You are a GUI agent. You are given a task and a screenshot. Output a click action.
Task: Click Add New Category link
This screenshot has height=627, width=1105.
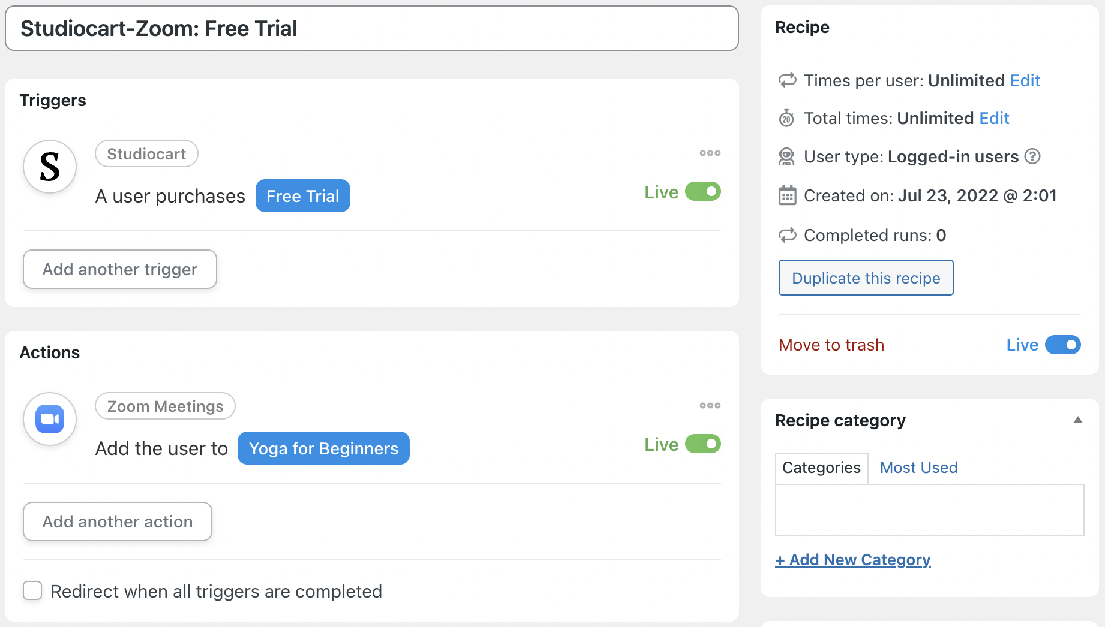(x=853, y=560)
